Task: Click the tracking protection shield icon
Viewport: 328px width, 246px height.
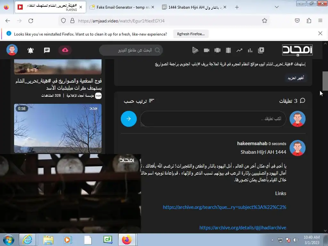Action: pos(63,21)
